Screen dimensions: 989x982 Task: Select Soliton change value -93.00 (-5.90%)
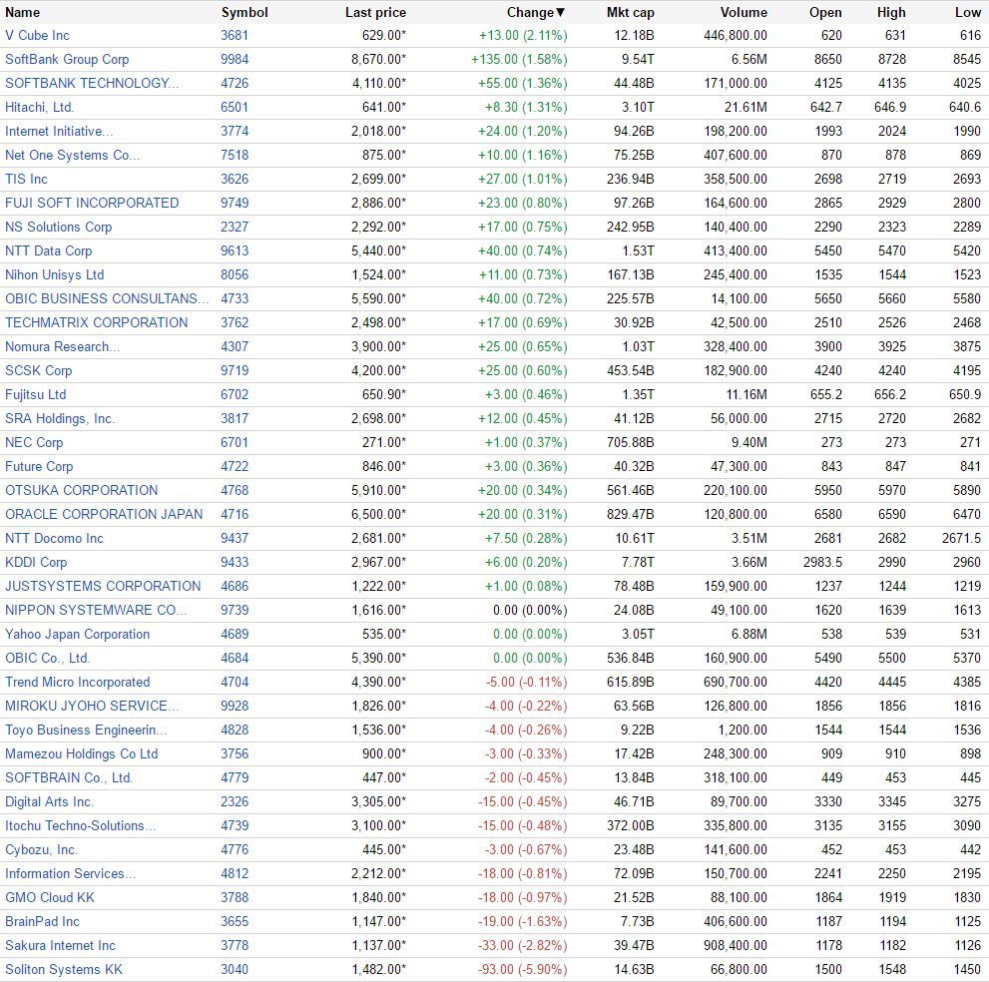point(523,970)
